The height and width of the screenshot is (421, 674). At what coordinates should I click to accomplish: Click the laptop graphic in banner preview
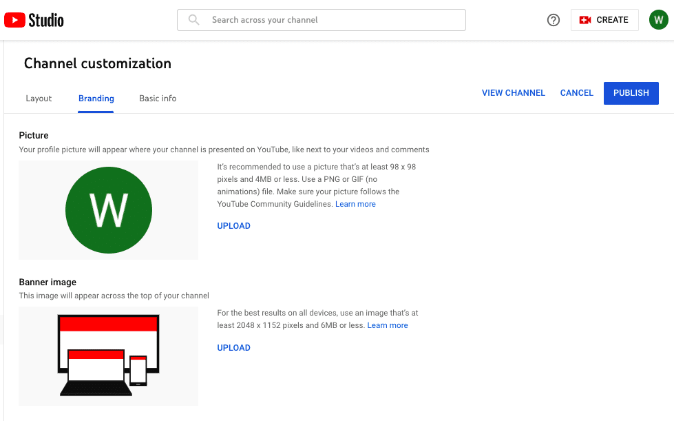(96, 372)
